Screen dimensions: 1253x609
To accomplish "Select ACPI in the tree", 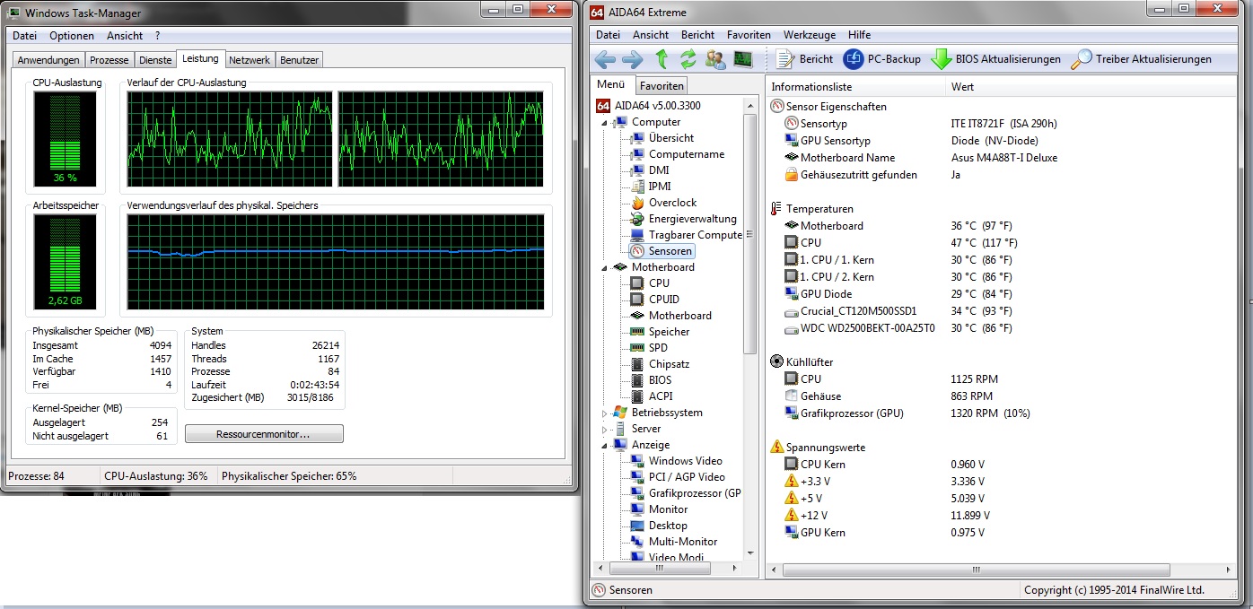I will (661, 396).
